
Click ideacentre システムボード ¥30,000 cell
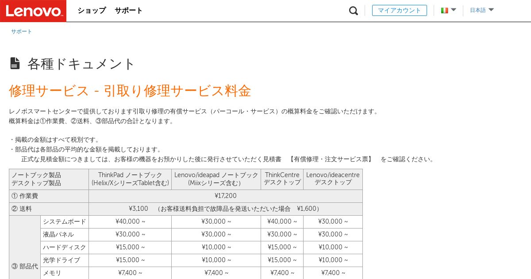tap(333, 221)
